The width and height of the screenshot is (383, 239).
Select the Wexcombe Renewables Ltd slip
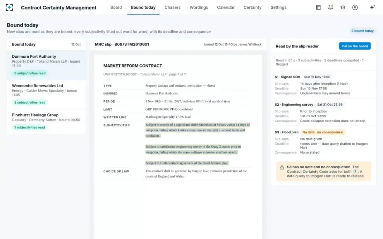[x=46, y=94]
